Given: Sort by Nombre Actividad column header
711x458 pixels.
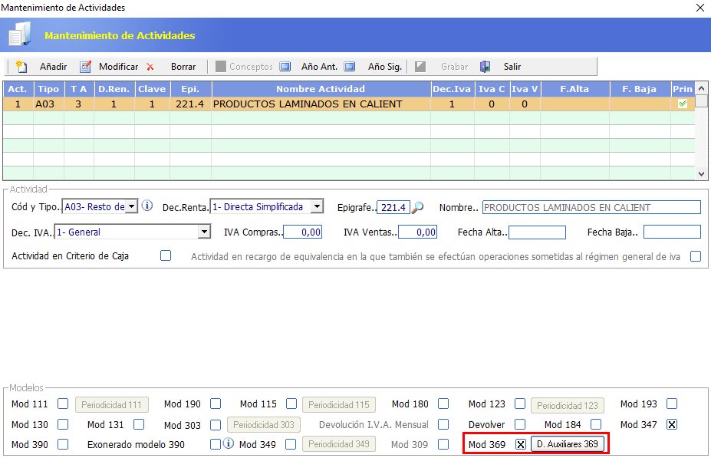Looking at the screenshot, I should pyautogui.click(x=321, y=89).
